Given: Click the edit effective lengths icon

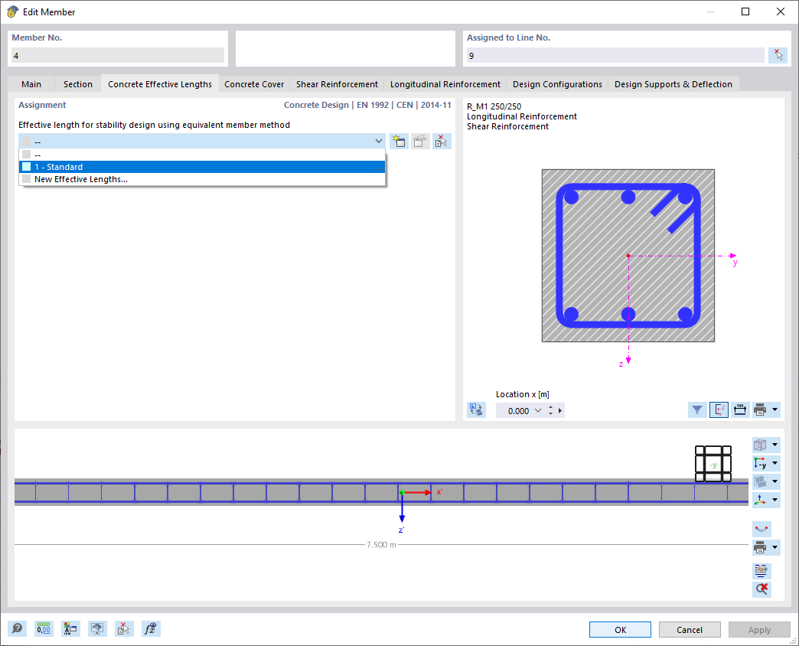Looking at the screenshot, I should 420,141.
